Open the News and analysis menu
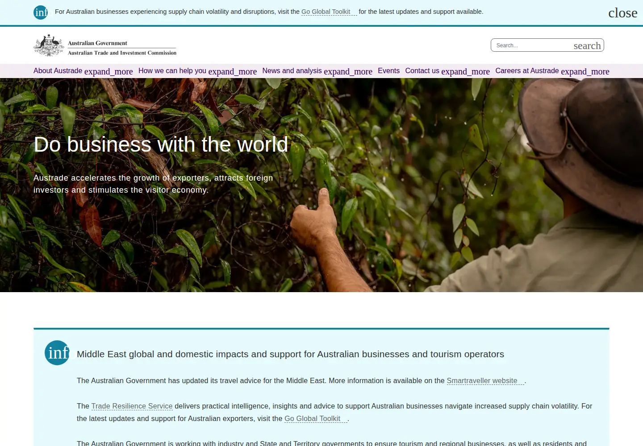Viewport: 643px width, 446px height. (292, 71)
